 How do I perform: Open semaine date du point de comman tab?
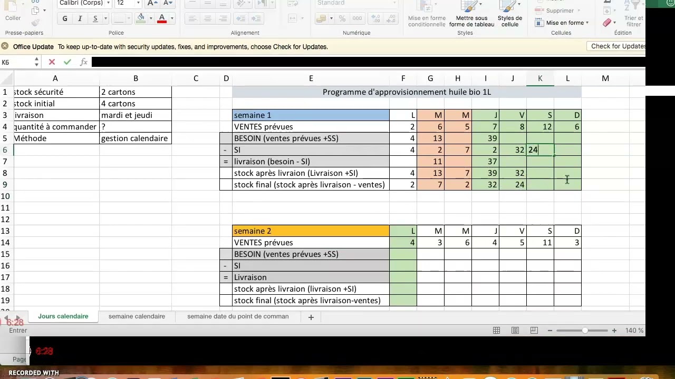click(238, 316)
